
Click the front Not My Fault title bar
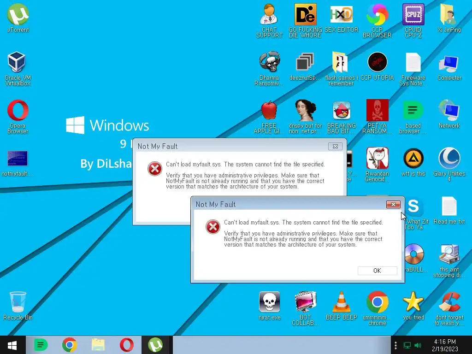point(289,204)
